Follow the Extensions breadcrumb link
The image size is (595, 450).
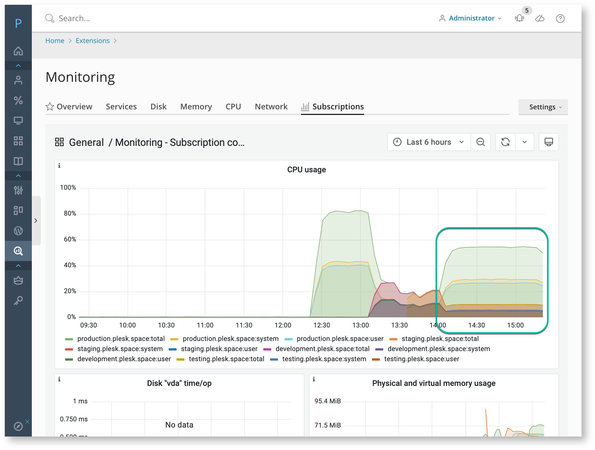click(93, 41)
